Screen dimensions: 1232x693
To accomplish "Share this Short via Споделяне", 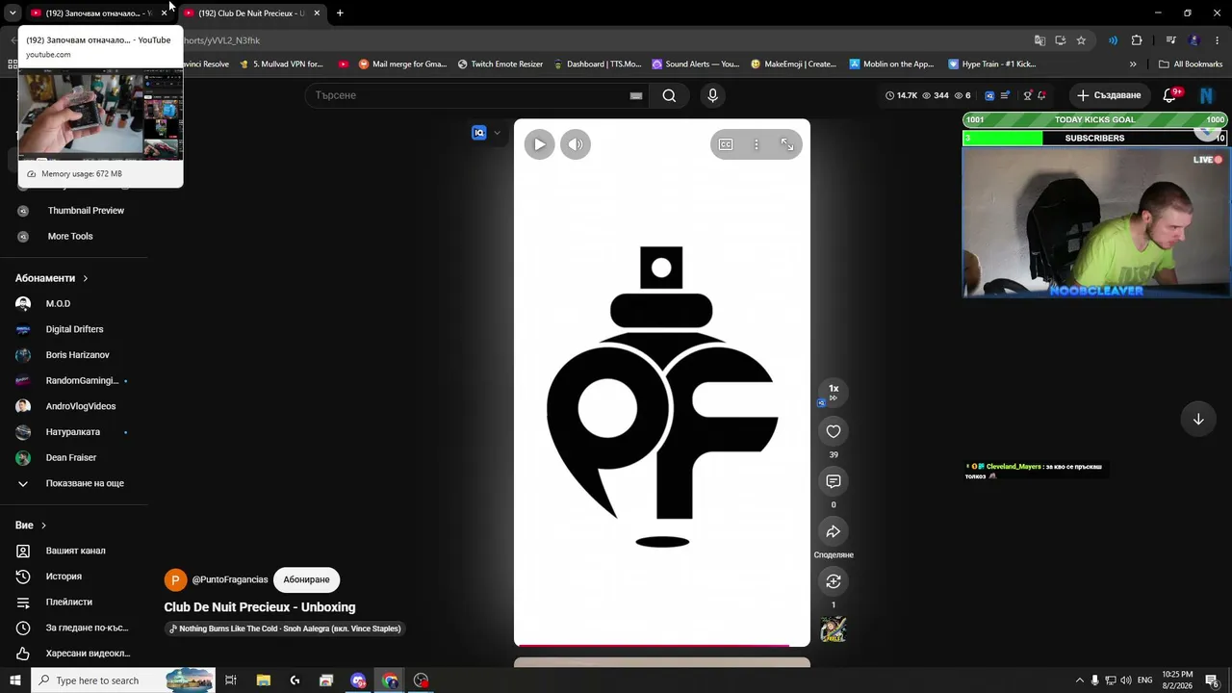I will (834, 531).
